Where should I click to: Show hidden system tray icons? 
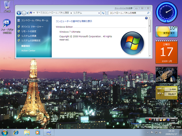(x=148, y=132)
